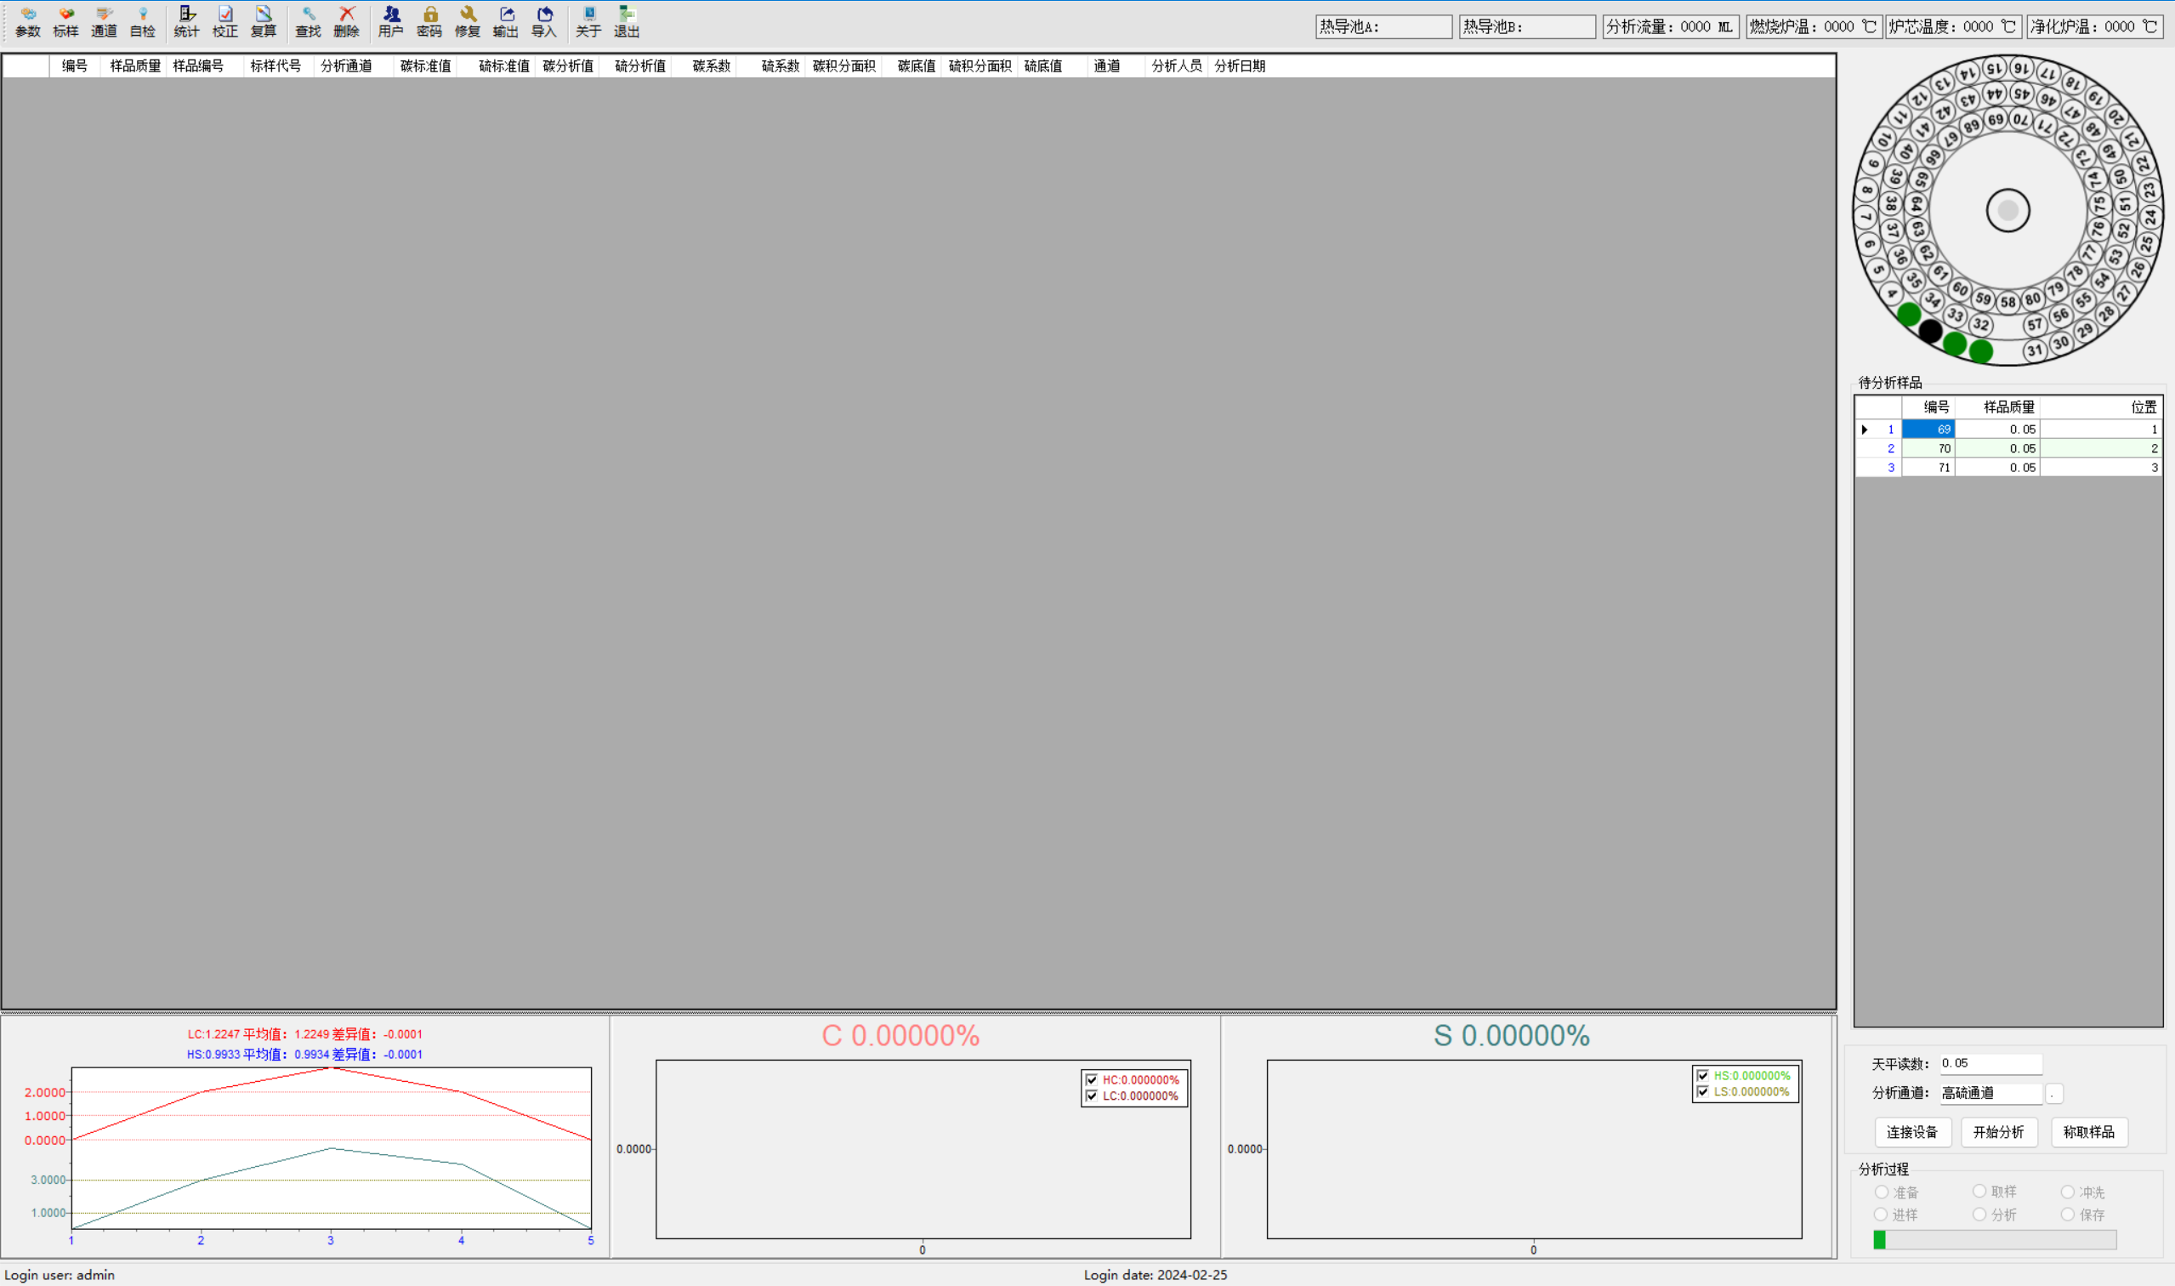Select the 准备 process radio button
Viewport: 2175px width, 1286px height.
click(x=1882, y=1192)
